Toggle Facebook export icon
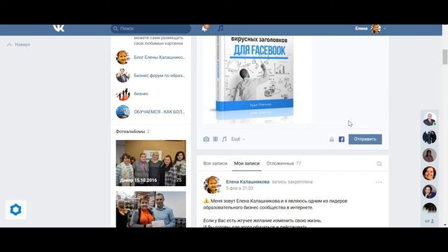This screenshot has width=448, height=252. [342, 139]
